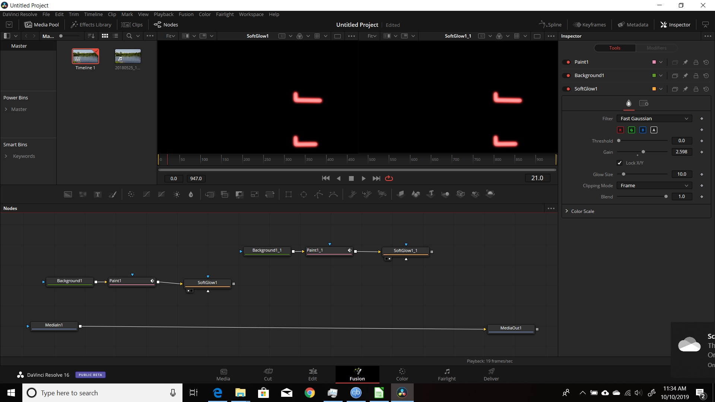This screenshot has width=715, height=402.
Task: Toggle the Media Pool panel
Action: pos(42,25)
